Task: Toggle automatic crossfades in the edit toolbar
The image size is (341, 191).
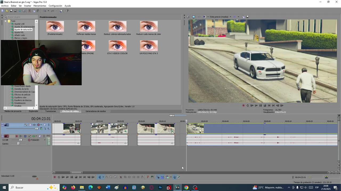Action: (162, 177)
